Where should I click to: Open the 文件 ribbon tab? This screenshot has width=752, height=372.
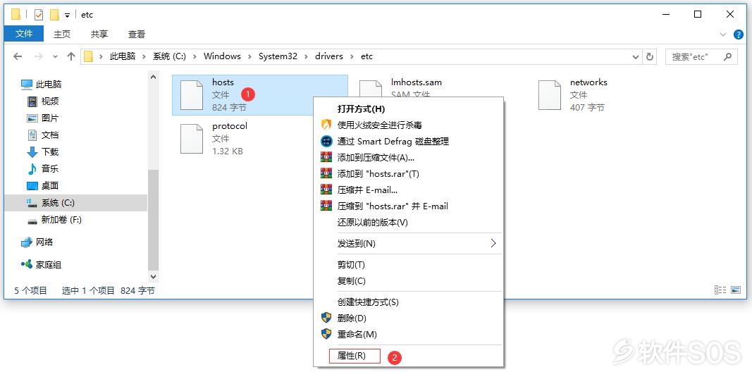pos(24,34)
